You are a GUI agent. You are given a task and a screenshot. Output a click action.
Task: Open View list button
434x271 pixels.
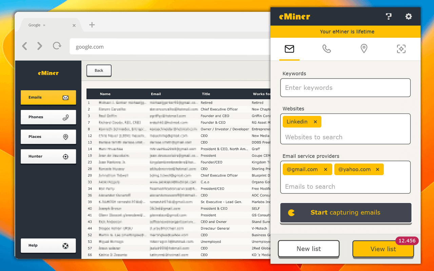pos(383,249)
